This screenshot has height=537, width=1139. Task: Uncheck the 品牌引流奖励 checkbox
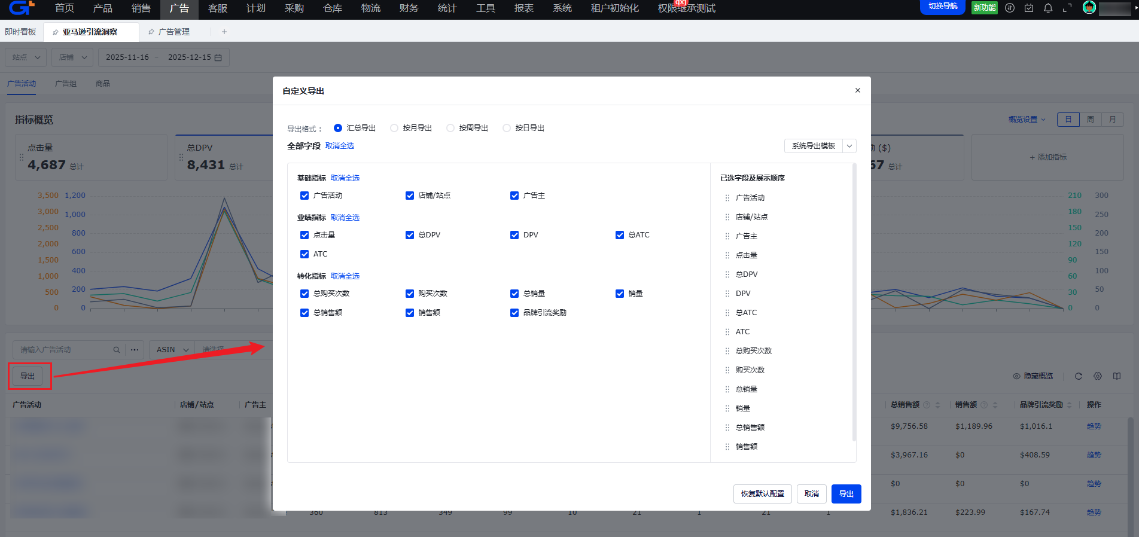(x=514, y=313)
